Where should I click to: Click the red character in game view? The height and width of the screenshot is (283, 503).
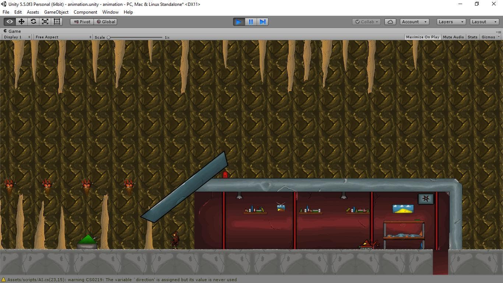[x=176, y=240]
